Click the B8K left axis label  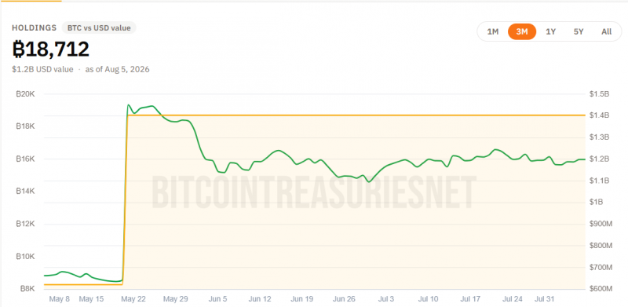tap(27, 289)
